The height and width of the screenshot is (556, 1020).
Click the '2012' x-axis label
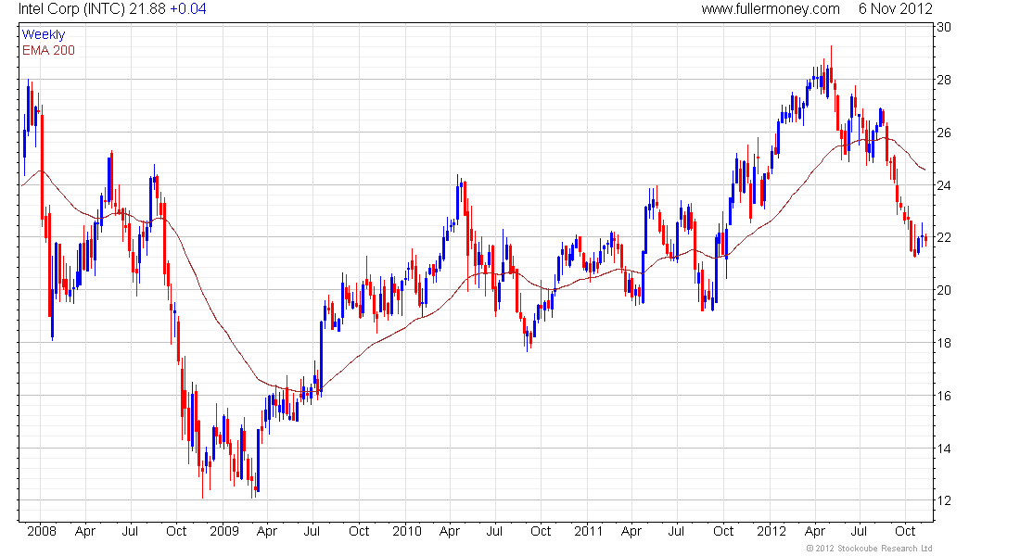771,531
